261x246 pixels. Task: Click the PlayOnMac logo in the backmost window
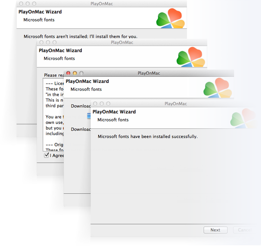tap(170, 19)
